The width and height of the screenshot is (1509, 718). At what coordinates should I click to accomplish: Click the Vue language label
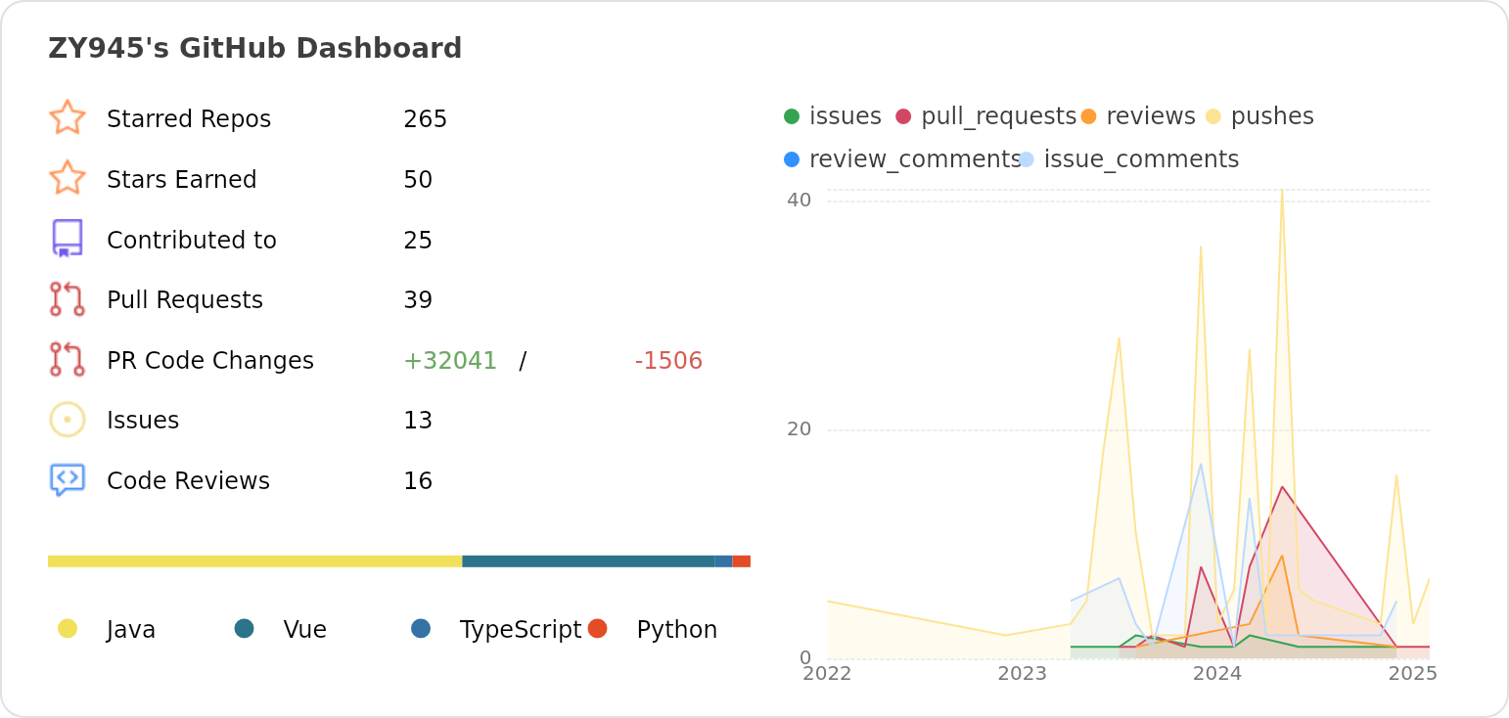pos(305,630)
